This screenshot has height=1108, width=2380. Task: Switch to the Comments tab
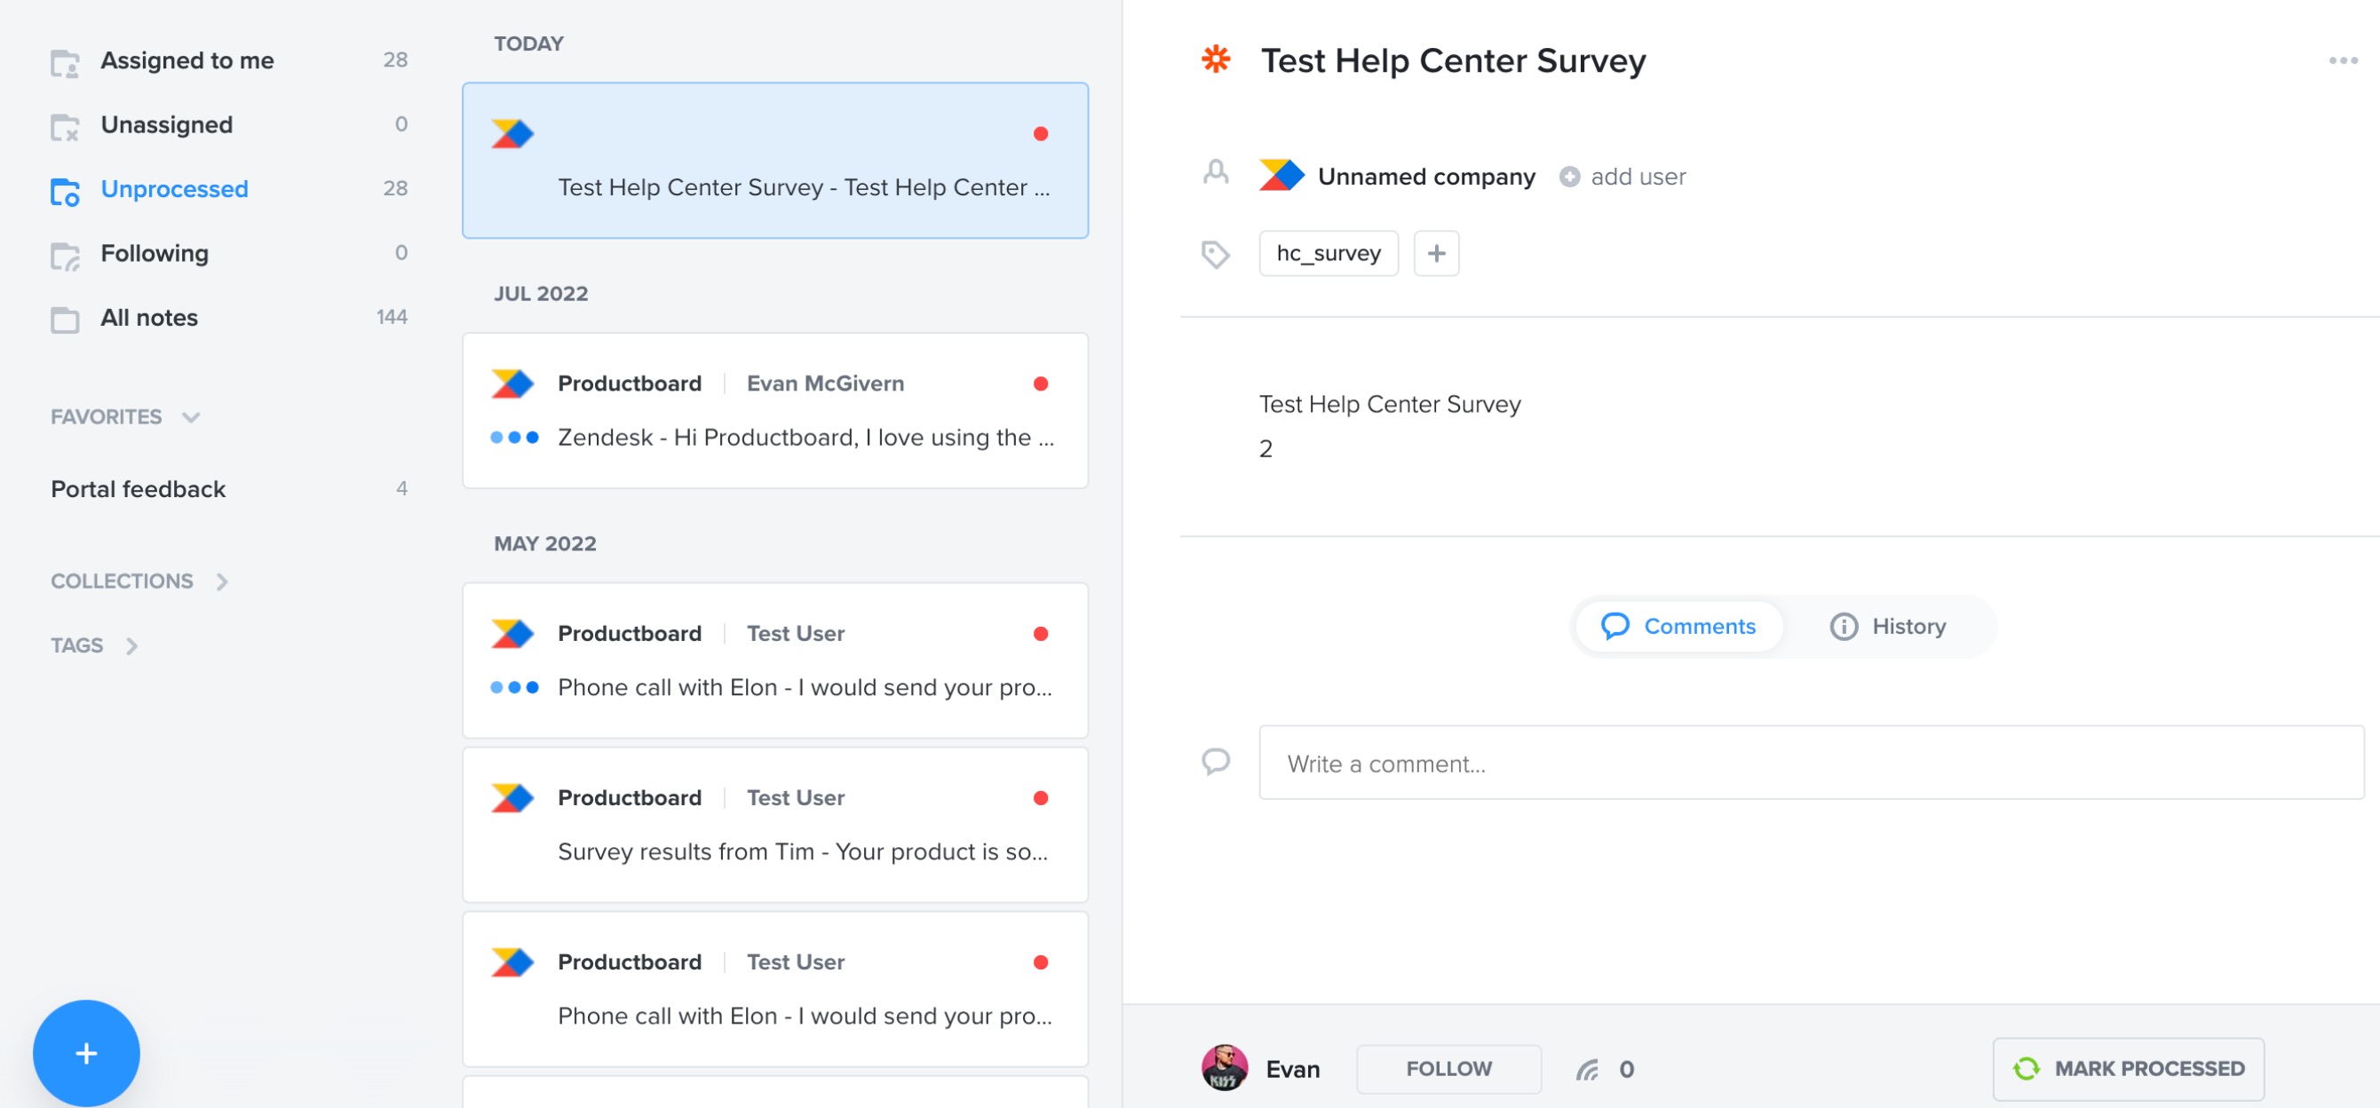pyautogui.click(x=1678, y=627)
